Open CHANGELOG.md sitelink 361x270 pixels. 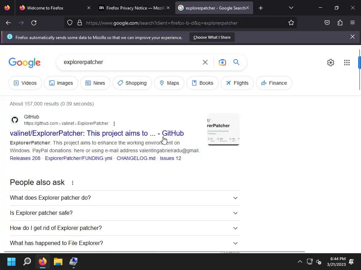click(136, 158)
